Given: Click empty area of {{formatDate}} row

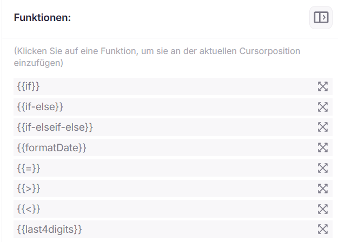Looking at the screenshot, I should (x=201, y=147).
